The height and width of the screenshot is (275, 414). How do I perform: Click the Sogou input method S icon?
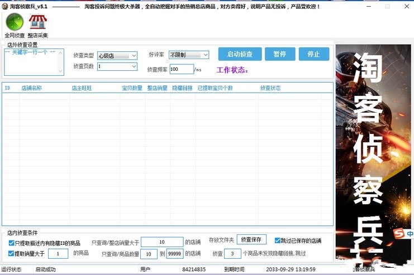(x=399, y=233)
